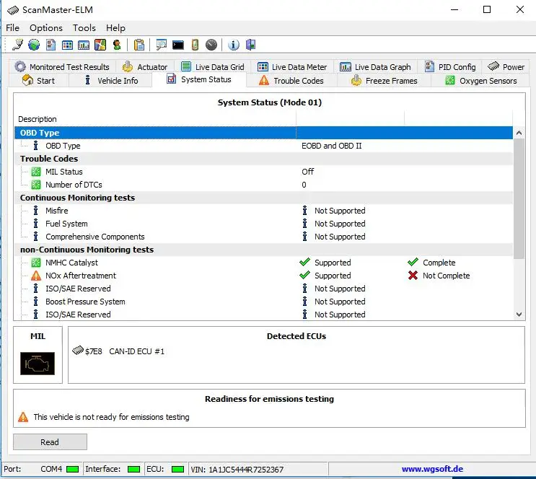The width and height of the screenshot is (536, 479).
Task: Click the green Interface status indicator
Action: click(133, 469)
